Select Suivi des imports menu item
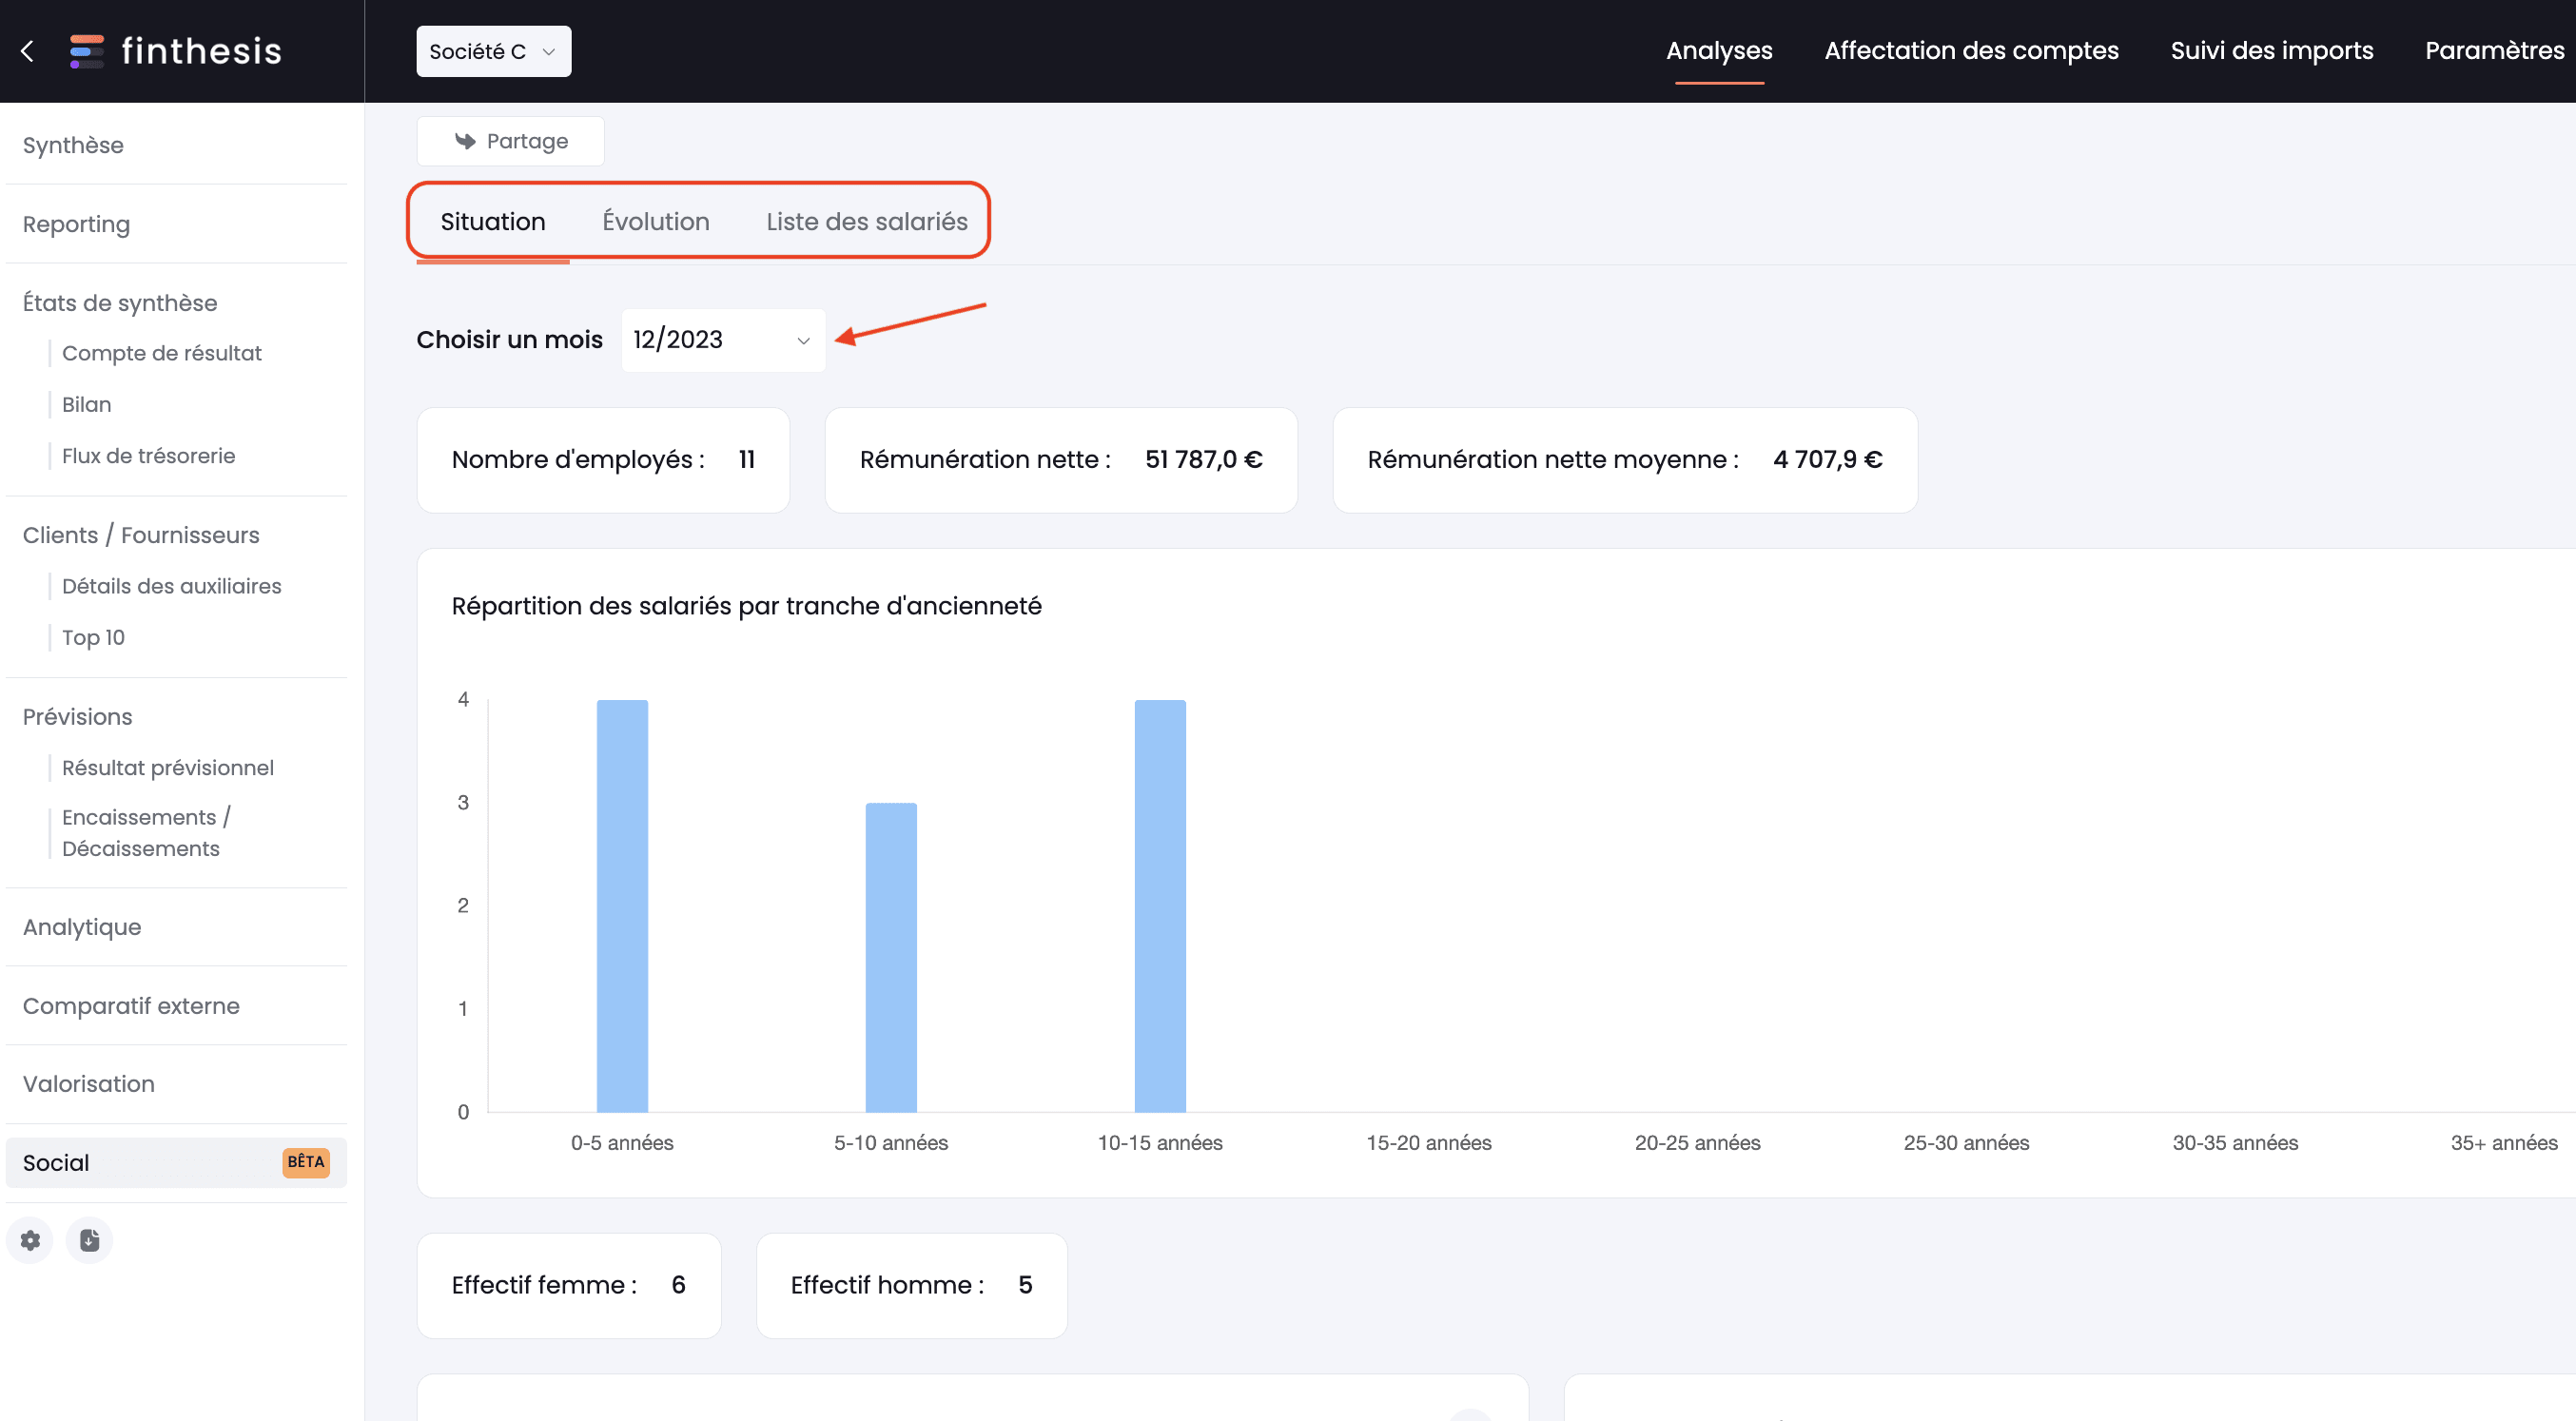The height and width of the screenshot is (1421, 2576). point(2274,50)
